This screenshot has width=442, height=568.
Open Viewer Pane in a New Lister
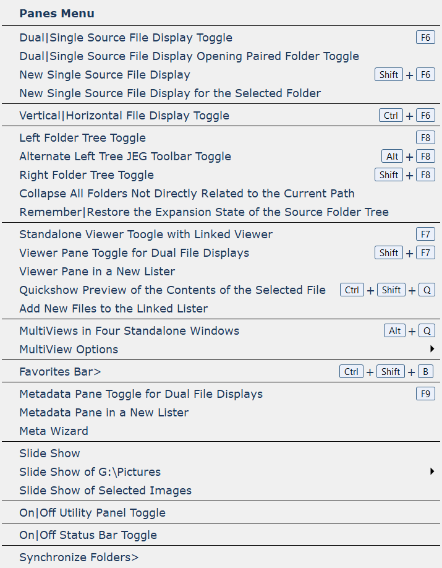(97, 272)
